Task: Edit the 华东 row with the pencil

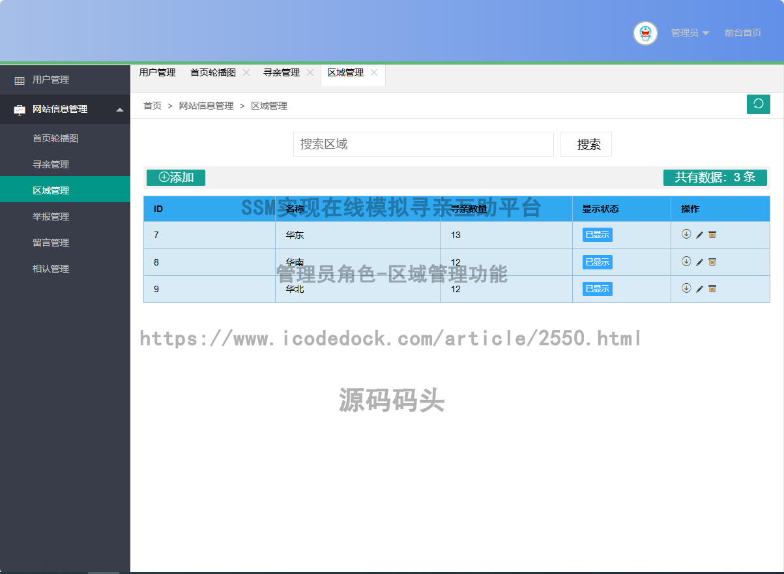Action: pos(699,235)
